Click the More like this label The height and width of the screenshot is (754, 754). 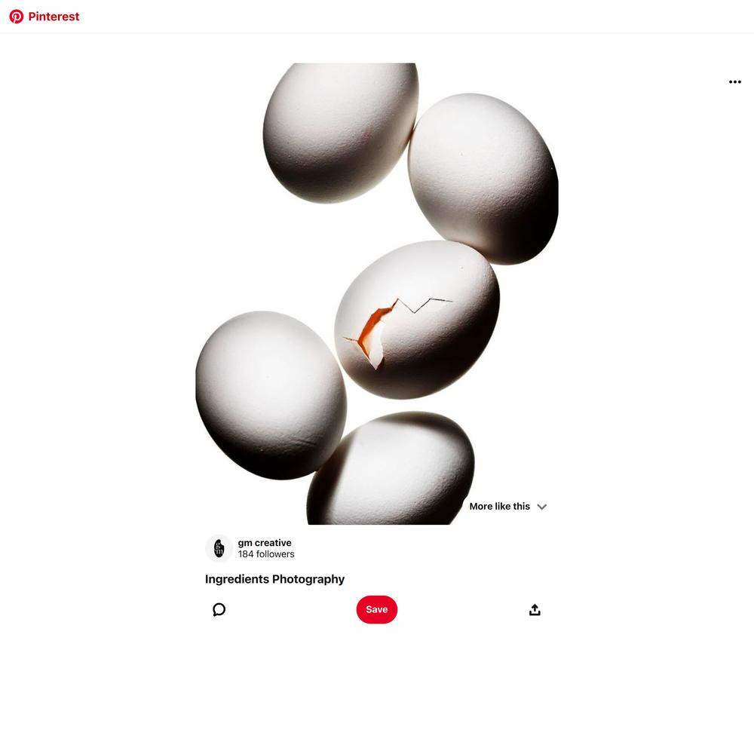click(x=499, y=507)
